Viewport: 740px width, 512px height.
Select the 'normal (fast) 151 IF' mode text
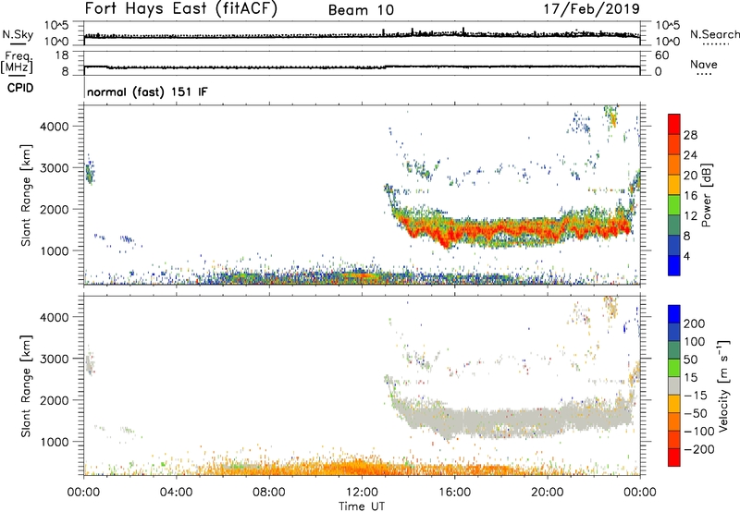[147, 91]
